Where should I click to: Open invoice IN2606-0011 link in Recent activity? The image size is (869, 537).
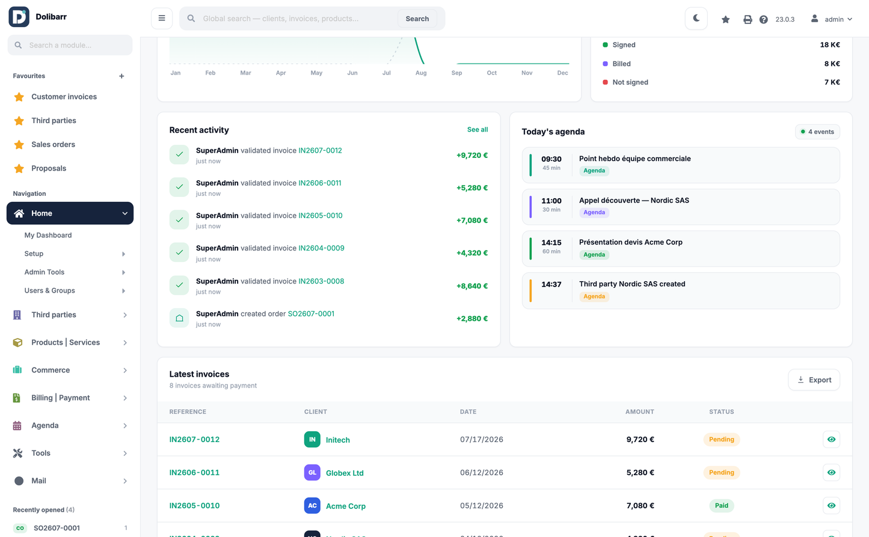click(320, 183)
